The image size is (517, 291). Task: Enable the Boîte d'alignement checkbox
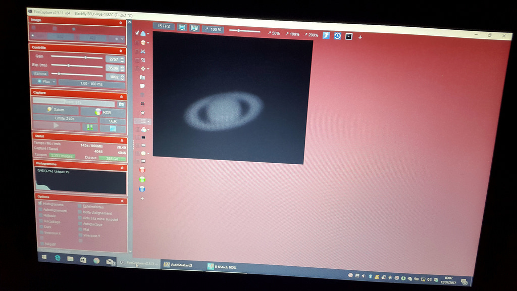pyautogui.click(x=80, y=212)
